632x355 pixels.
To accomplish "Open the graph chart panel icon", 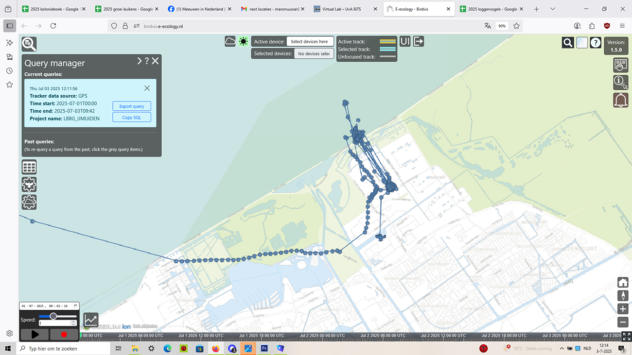I will (x=91, y=320).
